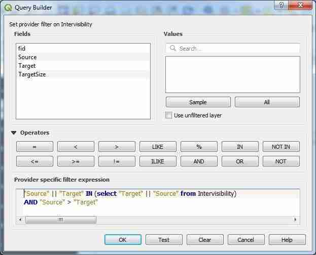This screenshot has width=316, height=255.
Task: Insert the IN operator
Action: 240,147
